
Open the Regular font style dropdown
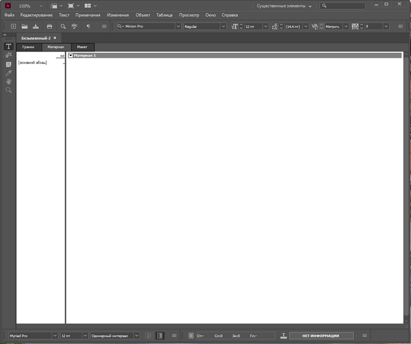click(223, 26)
